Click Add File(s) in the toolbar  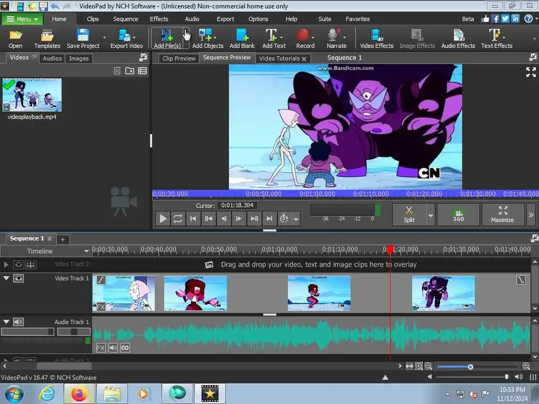[x=167, y=38]
